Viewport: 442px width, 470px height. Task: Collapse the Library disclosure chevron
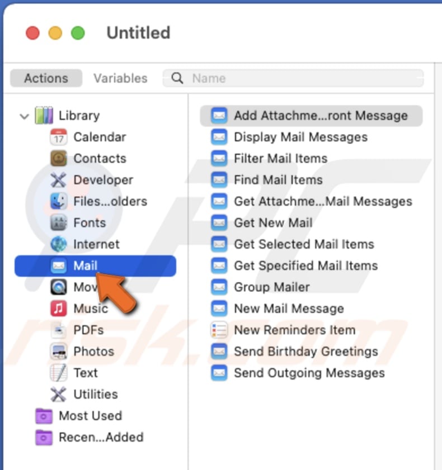(24, 116)
